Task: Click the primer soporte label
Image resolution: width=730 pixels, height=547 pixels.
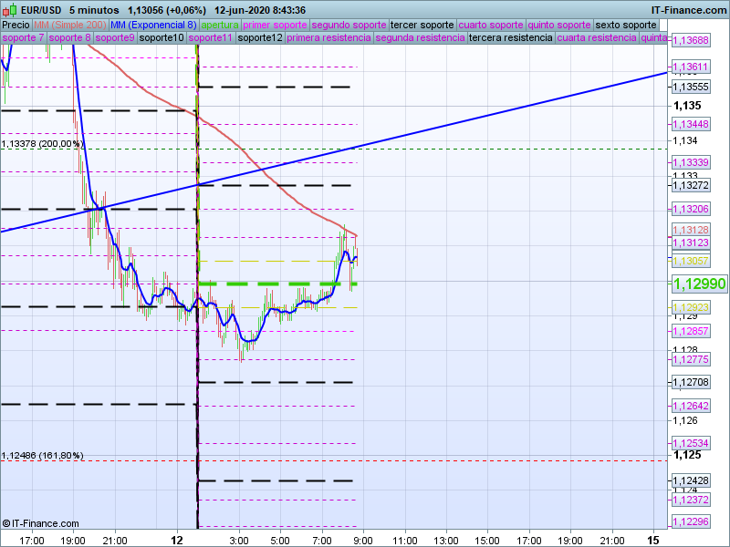Action: [x=276, y=25]
